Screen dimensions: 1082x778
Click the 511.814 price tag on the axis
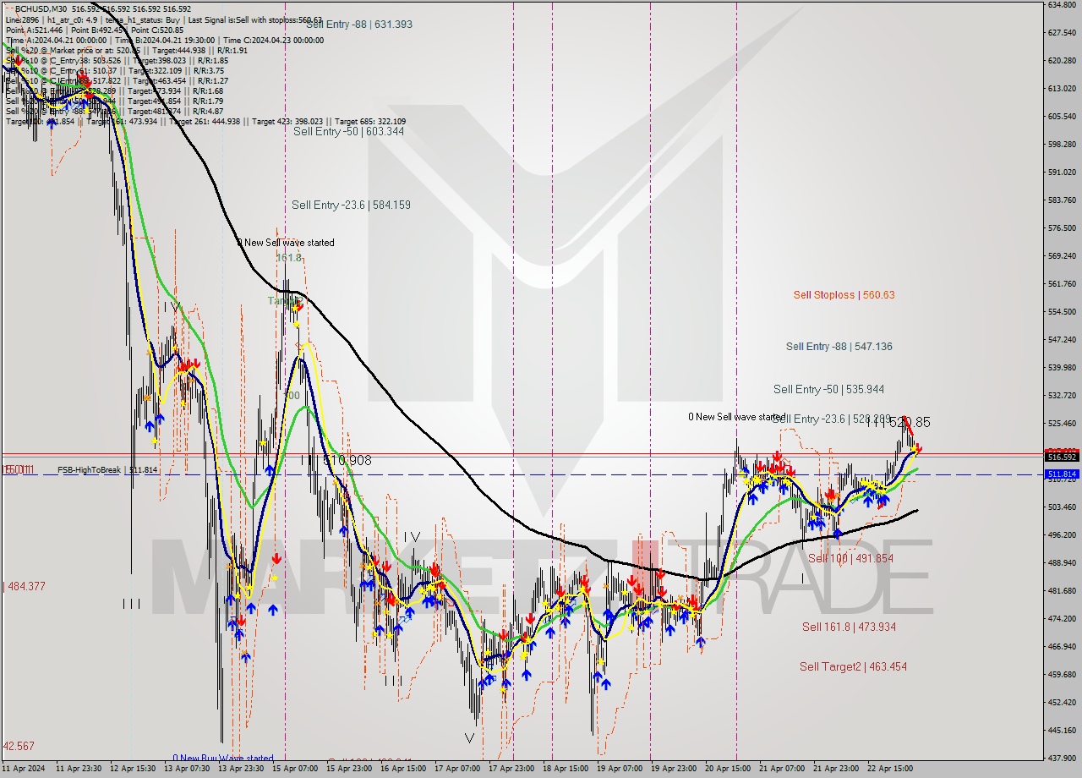pyautogui.click(x=1062, y=474)
